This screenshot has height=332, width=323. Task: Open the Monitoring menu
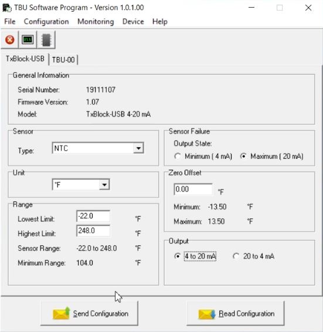pyautogui.click(x=96, y=22)
